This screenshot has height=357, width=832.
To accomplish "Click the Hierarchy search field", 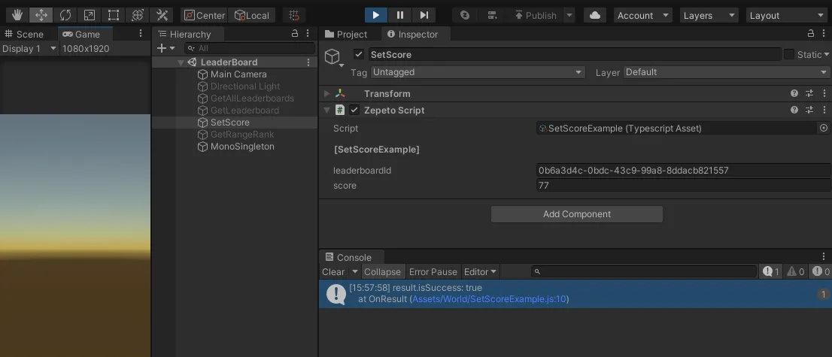I will point(250,48).
